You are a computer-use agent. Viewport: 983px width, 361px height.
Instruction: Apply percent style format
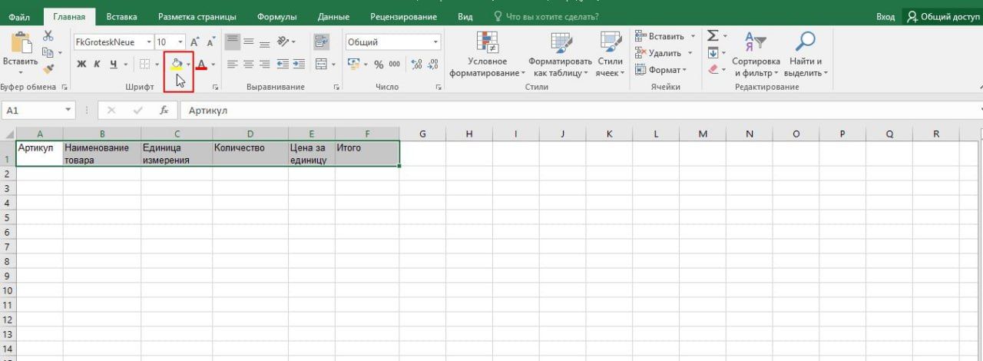tap(379, 65)
